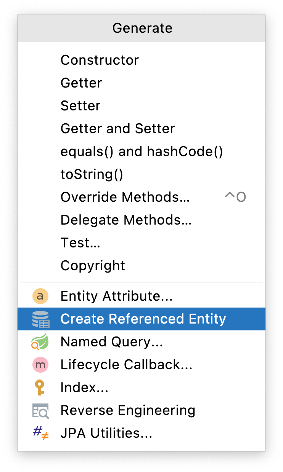Select the Create Referenced Entity database icon
The image size is (283, 472).
[x=40, y=319]
